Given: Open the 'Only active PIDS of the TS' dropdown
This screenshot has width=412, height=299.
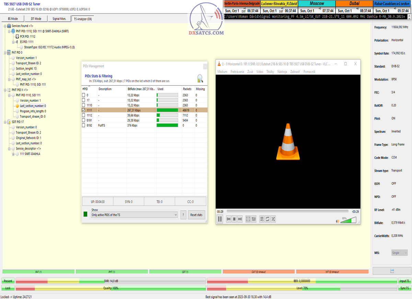Looking at the screenshot, I should [134, 215].
